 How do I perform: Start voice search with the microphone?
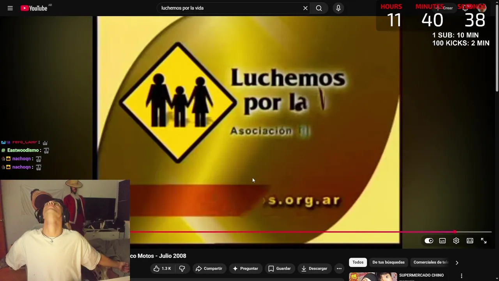[338, 8]
